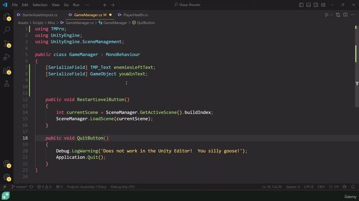The image size is (359, 201).
Task: Click the Open Changes icon in editor toolbar
Action: click(338, 15)
